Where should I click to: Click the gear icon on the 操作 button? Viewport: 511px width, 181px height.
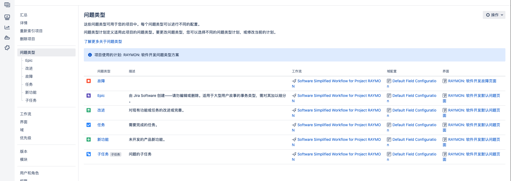(488, 15)
